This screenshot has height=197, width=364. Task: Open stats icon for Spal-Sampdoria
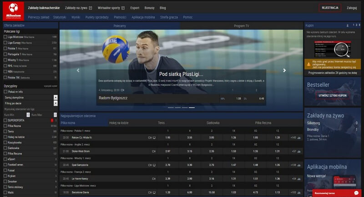point(299,165)
